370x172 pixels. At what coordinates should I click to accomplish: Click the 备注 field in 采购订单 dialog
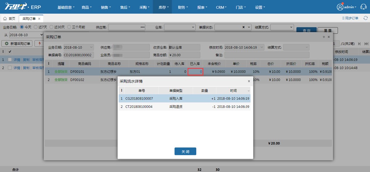point(267,55)
